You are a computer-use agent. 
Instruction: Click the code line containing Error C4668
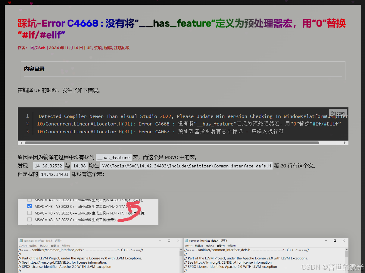click(189, 124)
